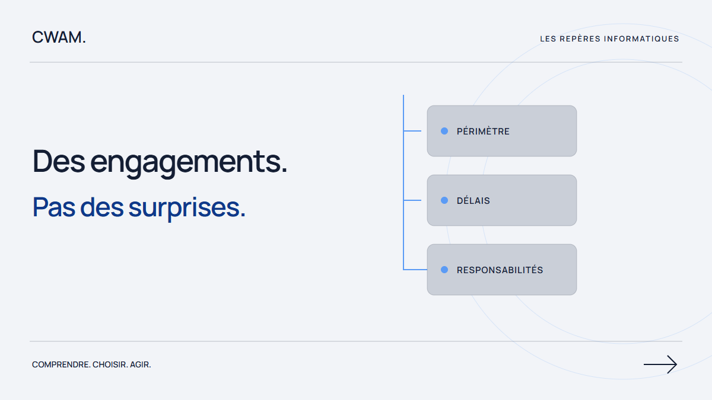
Task: Select the DÉLAIS card
Action: (502, 200)
